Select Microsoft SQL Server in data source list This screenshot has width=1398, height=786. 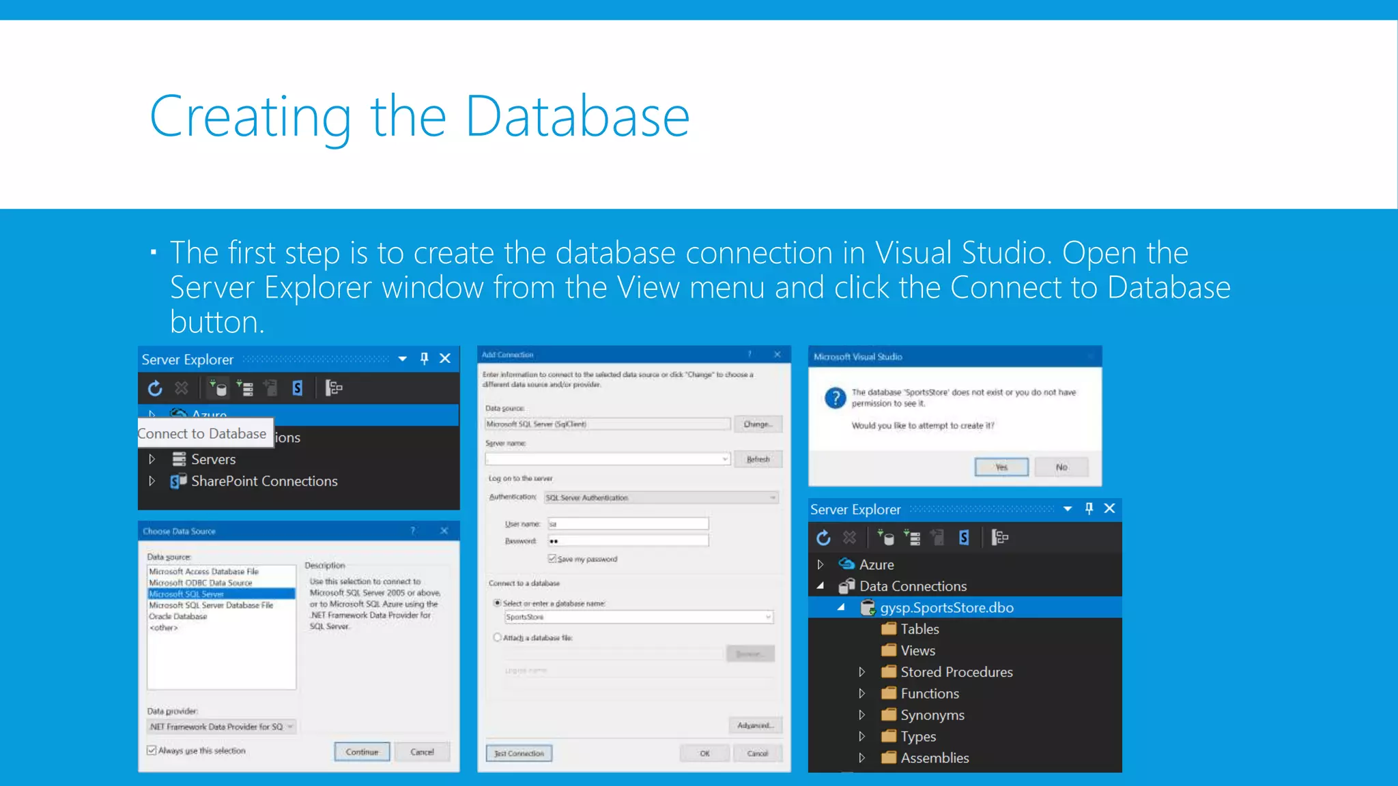[x=222, y=594]
